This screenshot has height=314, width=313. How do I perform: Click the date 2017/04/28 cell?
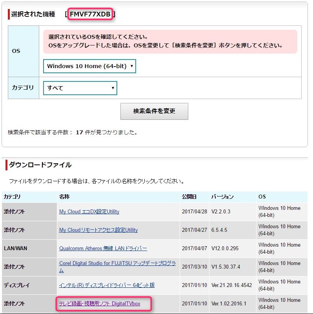point(195,211)
